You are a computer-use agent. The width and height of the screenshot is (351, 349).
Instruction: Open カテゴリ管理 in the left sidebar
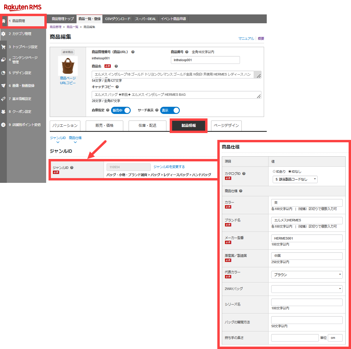pyautogui.click(x=22, y=34)
